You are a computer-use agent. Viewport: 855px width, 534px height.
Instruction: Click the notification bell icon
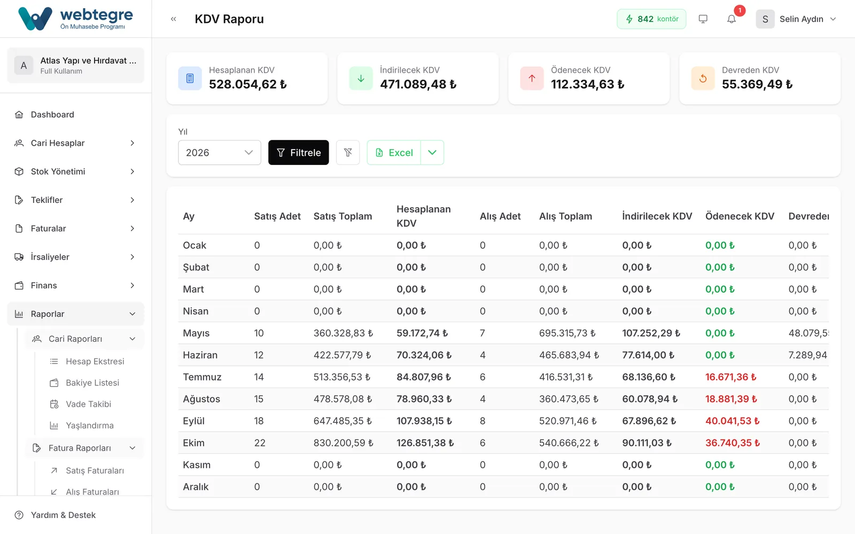click(x=732, y=19)
